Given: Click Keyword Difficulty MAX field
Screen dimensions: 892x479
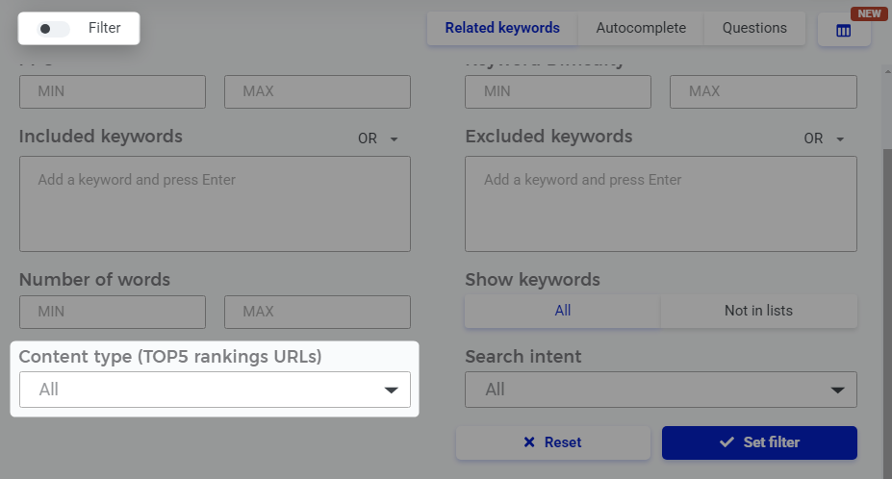Looking at the screenshot, I should tap(763, 91).
